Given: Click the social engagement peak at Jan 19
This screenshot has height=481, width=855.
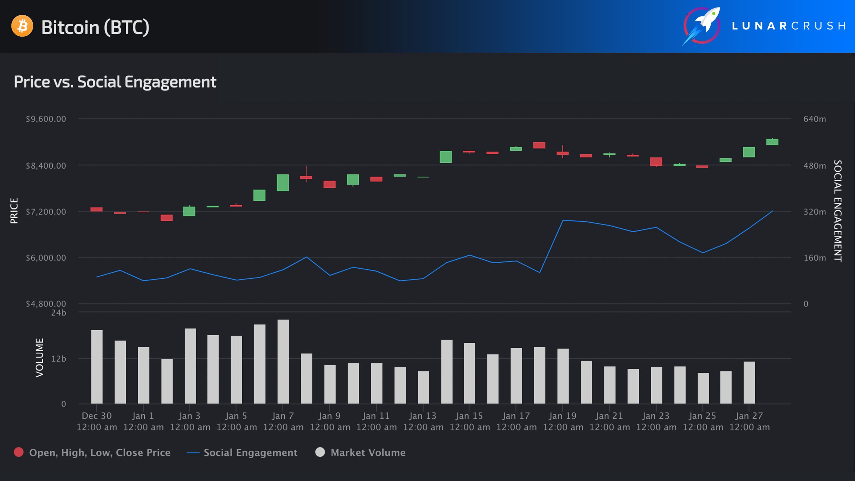Looking at the screenshot, I should pyautogui.click(x=563, y=220).
